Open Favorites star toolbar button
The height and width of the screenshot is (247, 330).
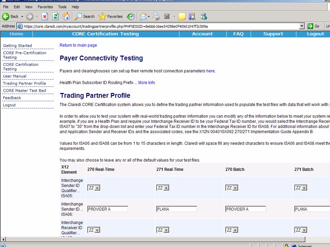coord(110,16)
